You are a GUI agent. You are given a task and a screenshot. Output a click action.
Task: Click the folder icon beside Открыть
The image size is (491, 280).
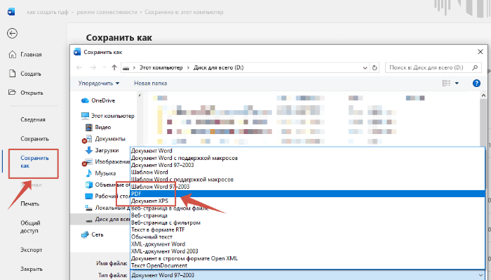point(12,93)
